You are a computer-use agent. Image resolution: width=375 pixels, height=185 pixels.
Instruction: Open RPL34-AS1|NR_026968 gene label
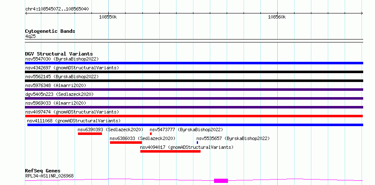[x=49, y=176]
